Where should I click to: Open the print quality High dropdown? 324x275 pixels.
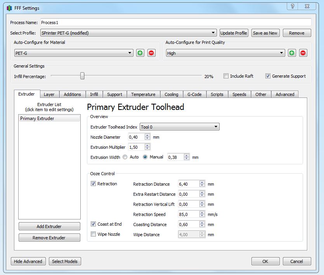tap(225, 53)
